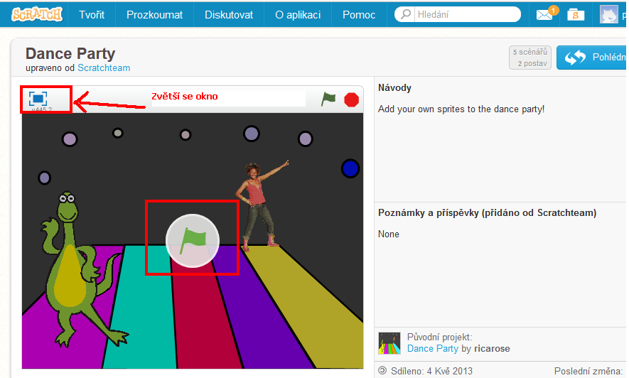Click the Sdíleno 4 Kvě 2013 date
The width and height of the screenshot is (629, 378).
pos(431,371)
